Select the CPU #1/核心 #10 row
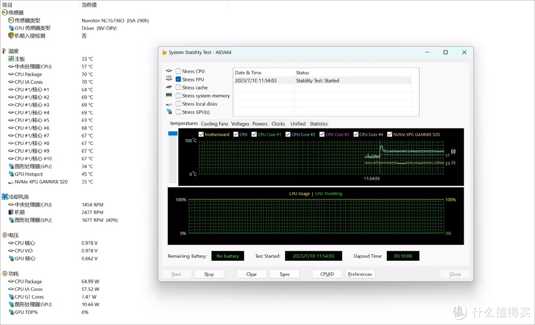This screenshot has height=325, width=535. 51,159
